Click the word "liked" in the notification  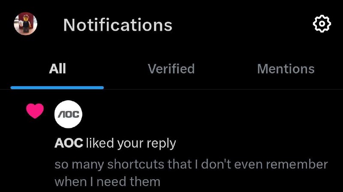(x=99, y=143)
